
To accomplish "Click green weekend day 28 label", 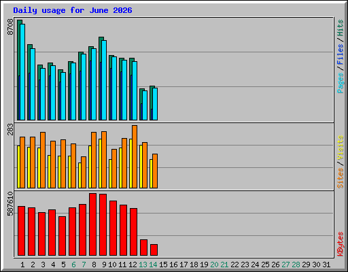I will (296, 265).
